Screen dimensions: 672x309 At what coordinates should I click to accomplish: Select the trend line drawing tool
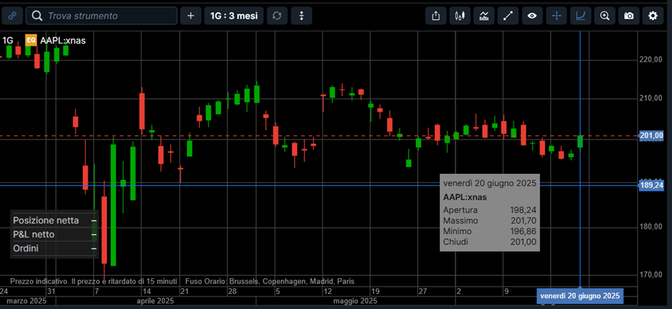508,16
